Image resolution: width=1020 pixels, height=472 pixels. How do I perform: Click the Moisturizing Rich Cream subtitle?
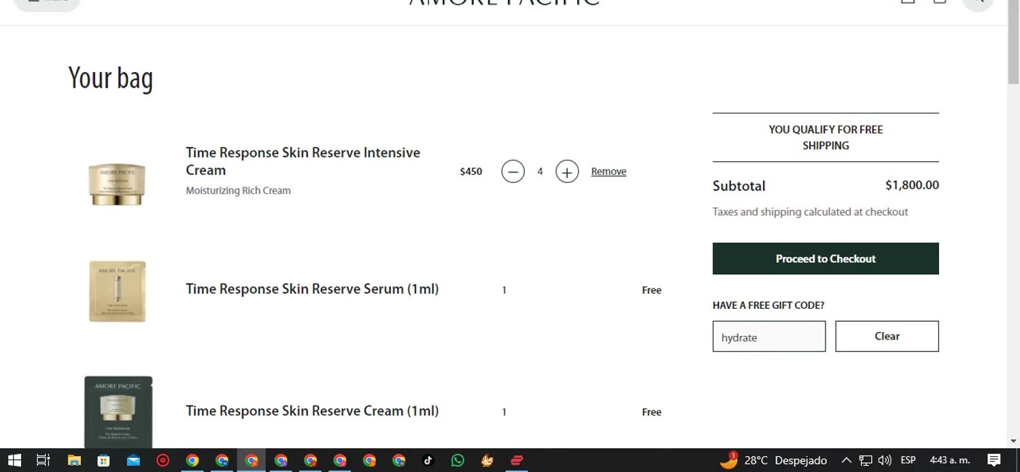(x=238, y=190)
